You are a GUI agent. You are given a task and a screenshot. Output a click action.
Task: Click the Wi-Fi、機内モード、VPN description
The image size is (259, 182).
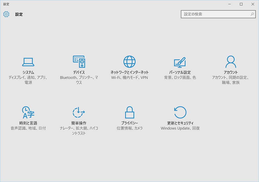pos(129,77)
